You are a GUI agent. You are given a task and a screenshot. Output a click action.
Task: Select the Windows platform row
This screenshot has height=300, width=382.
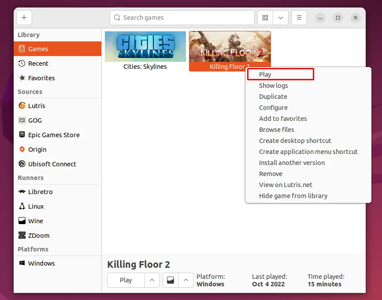click(57, 263)
